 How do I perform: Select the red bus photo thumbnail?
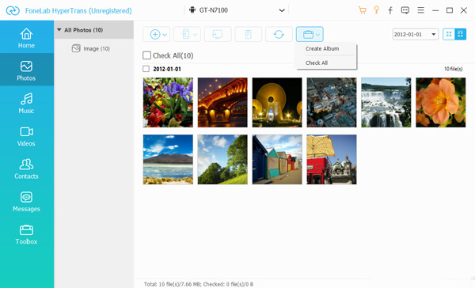tap(332, 159)
